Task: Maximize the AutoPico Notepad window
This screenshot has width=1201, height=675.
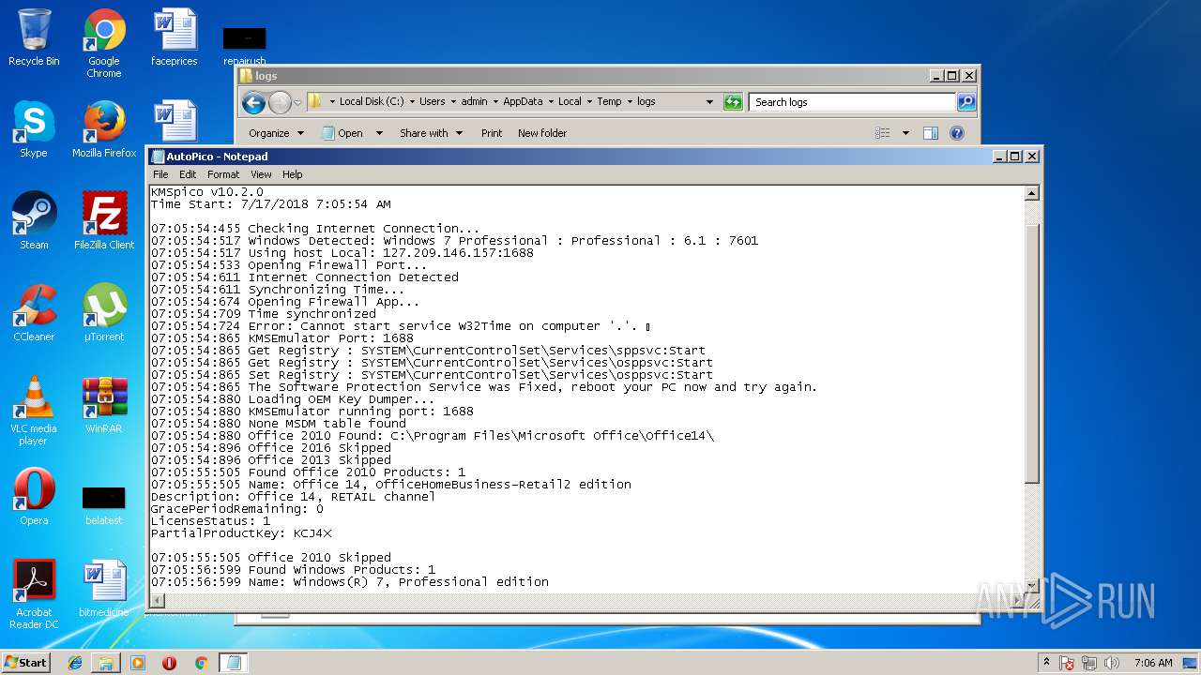Action: (x=1015, y=157)
